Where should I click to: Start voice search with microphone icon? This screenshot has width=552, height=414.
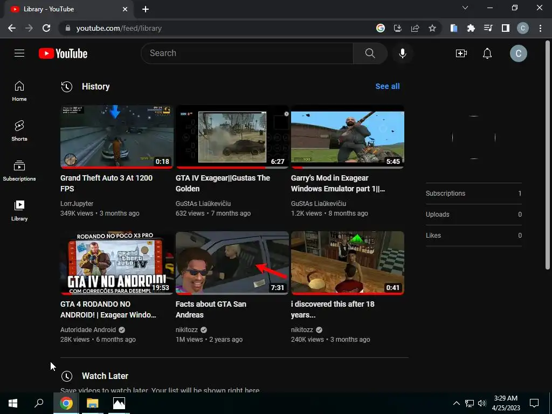pos(402,53)
